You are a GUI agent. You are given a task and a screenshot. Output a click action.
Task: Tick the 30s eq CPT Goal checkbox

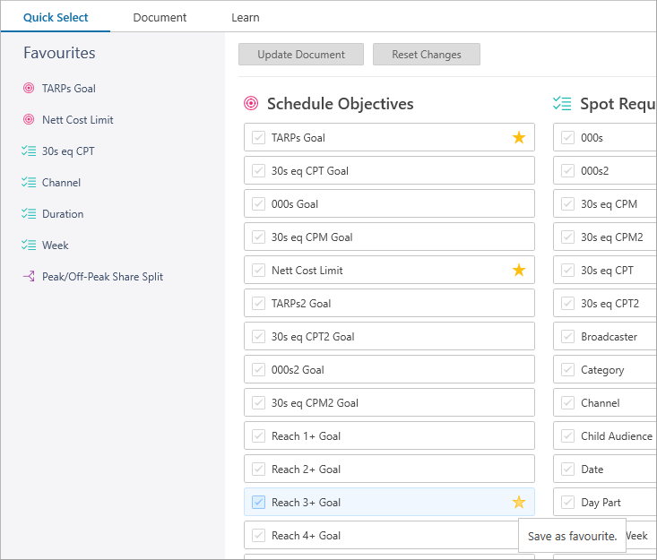(x=258, y=170)
